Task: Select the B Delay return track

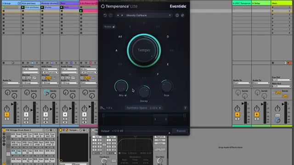Action: click(261, 3)
